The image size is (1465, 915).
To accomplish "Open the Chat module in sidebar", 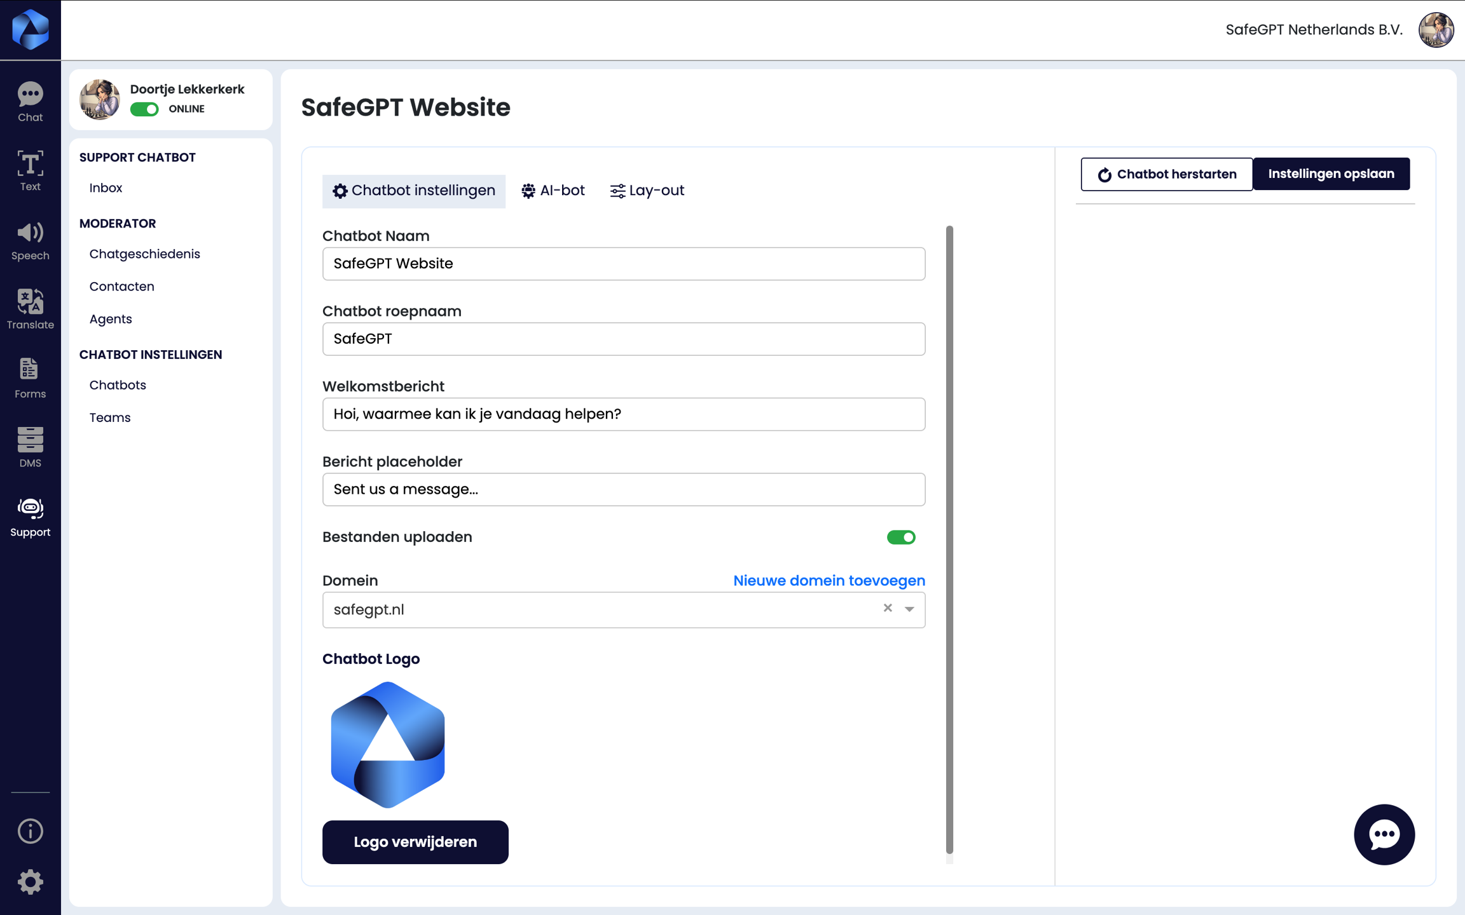I will (x=30, y=102).
